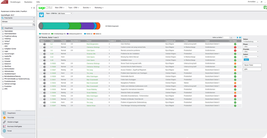Click the status icon for ticket 5-10047

[x=45, y=106]
